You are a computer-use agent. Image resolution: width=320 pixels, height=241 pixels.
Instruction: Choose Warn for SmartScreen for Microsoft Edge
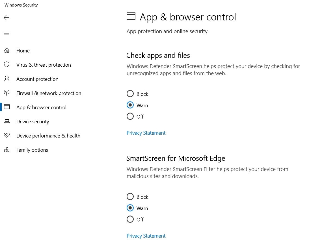(x=130, y=208)
